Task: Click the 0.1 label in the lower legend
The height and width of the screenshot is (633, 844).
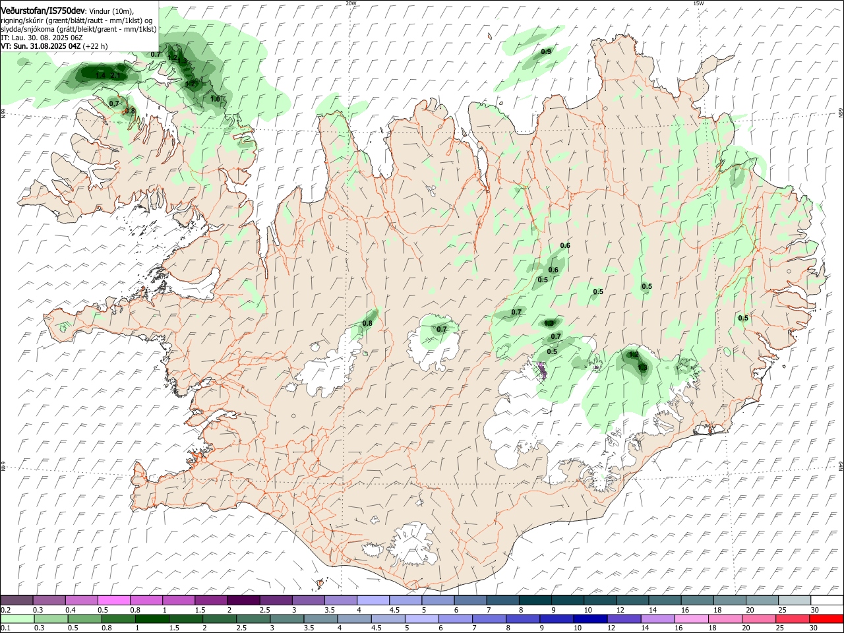Action: 7,628
